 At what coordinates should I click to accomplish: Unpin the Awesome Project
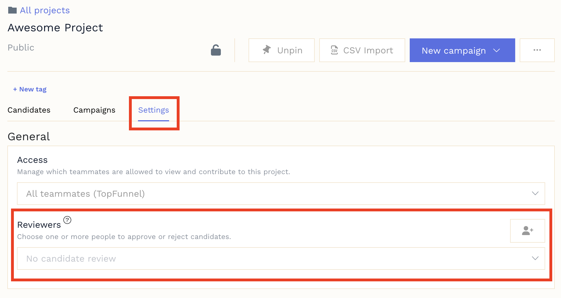coord(281,50)
